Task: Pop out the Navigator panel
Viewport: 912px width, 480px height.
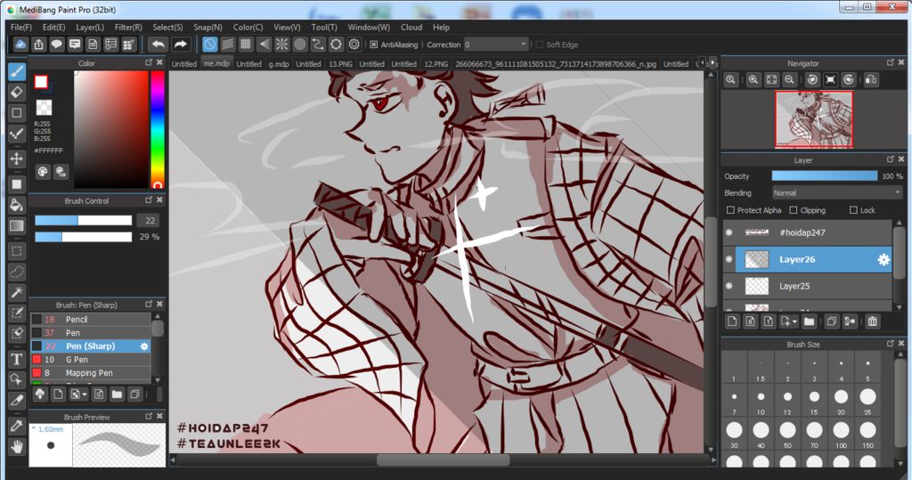Action: 891,62
